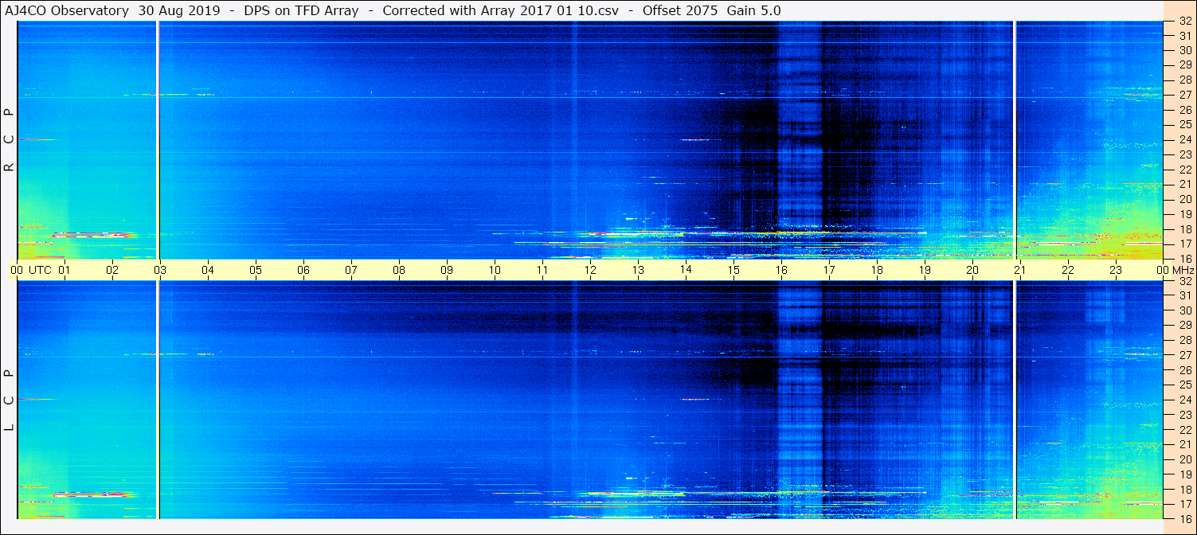Select the 22 hour mark on the time axis

(x=1068, y=270)
